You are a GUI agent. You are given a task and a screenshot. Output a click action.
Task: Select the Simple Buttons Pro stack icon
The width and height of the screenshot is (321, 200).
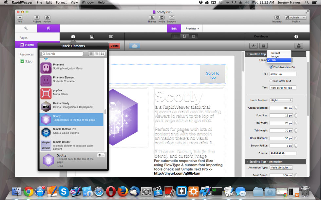click(46, 132)
